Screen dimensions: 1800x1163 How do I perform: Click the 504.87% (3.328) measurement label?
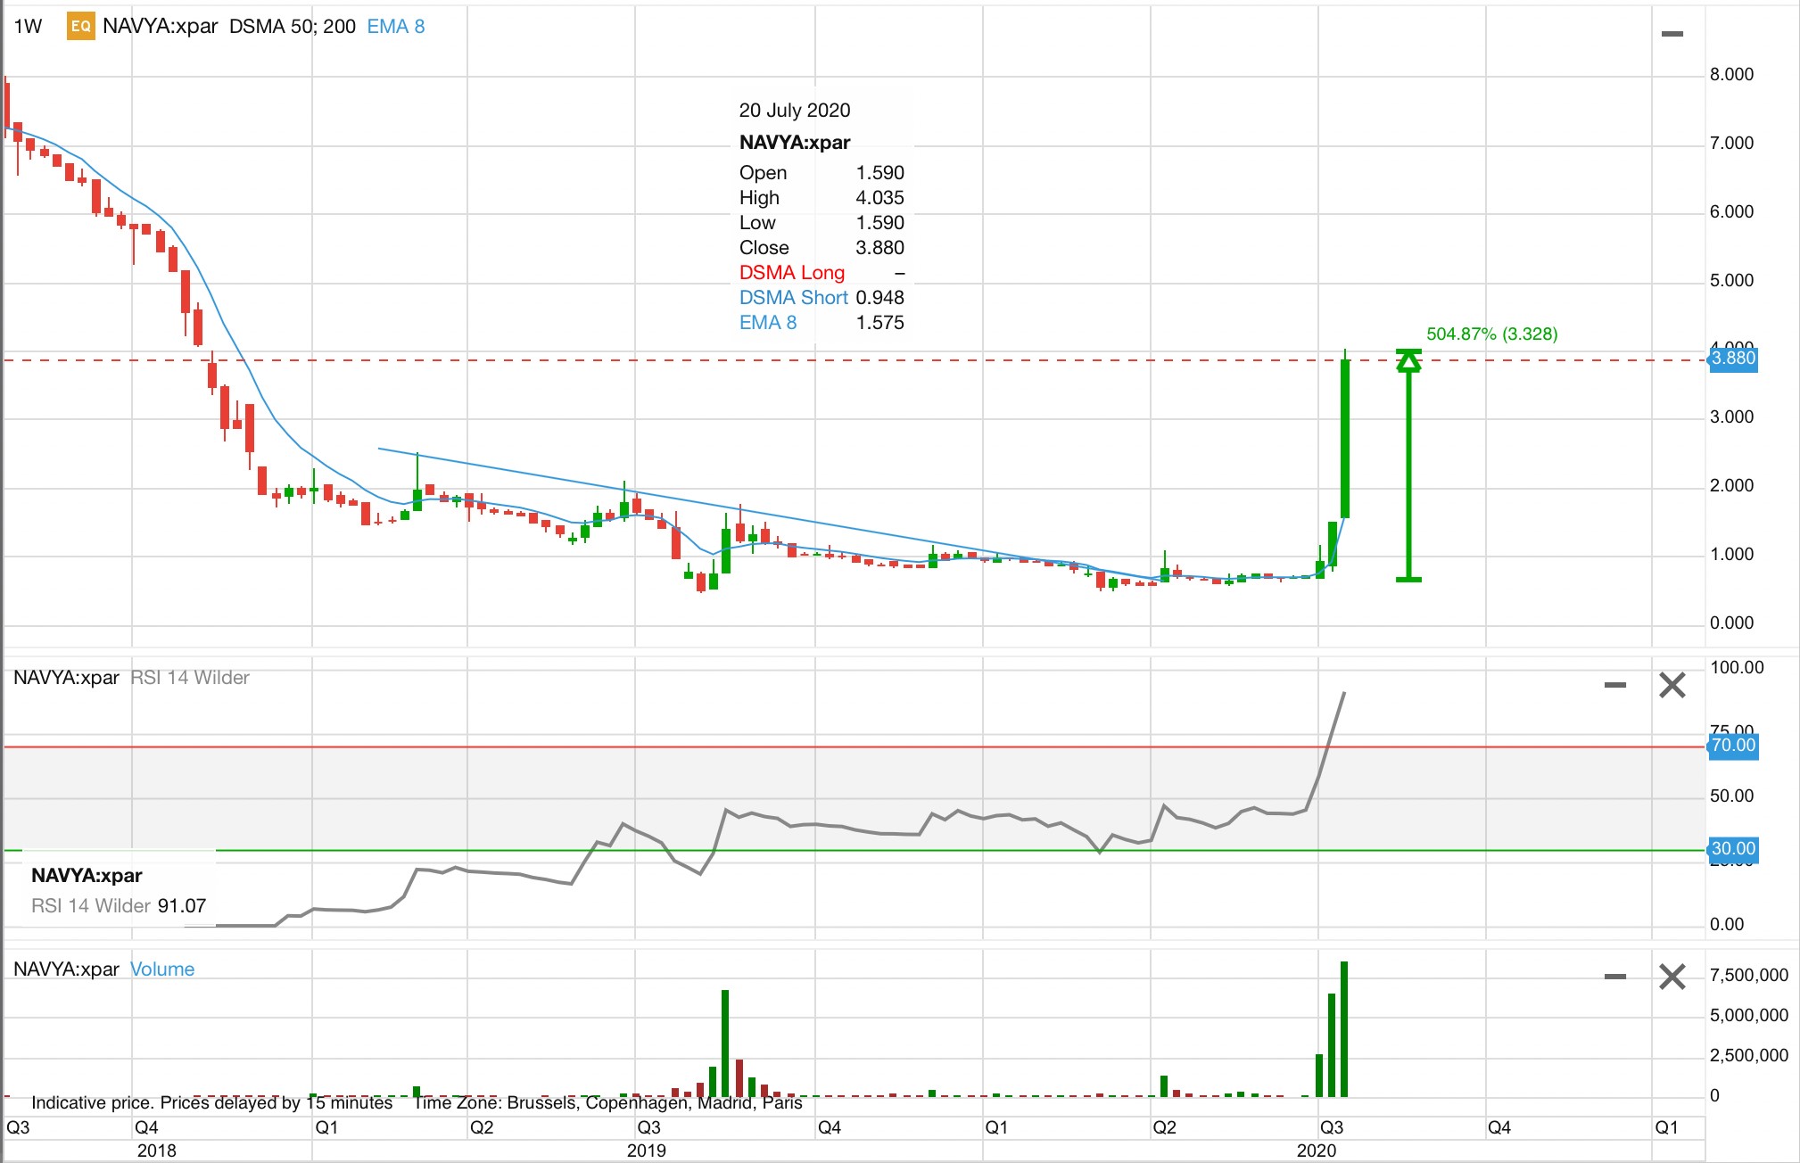pos(1492,334)
